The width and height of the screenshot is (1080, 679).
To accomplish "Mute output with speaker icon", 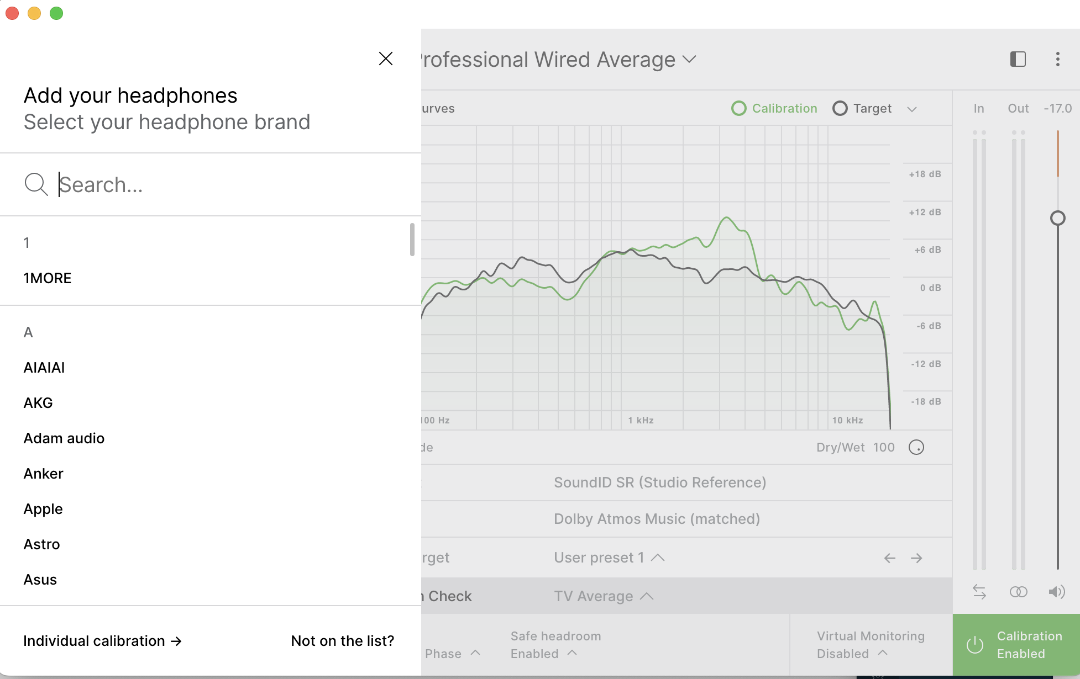I will click(x=1056, y=592).
